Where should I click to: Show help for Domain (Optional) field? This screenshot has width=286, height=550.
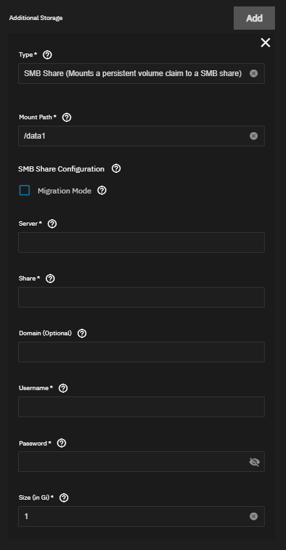[82, 333]
